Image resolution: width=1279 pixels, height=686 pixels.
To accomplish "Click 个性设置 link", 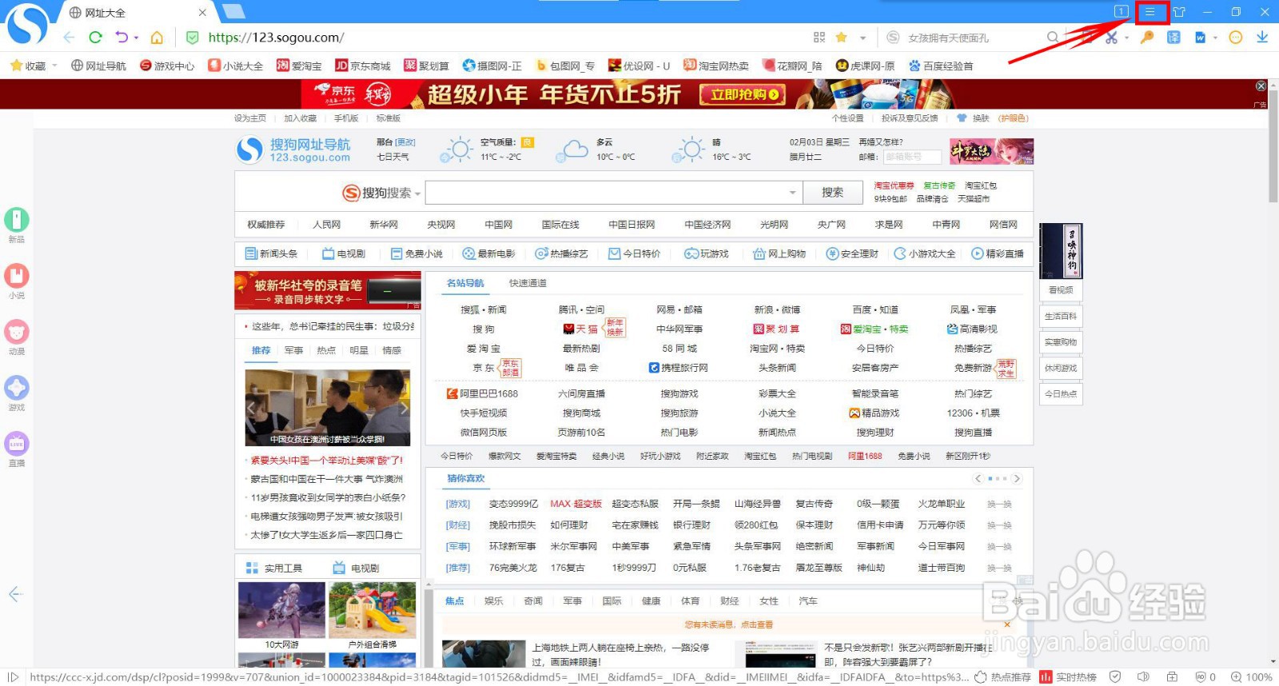I will pos(847,118).
